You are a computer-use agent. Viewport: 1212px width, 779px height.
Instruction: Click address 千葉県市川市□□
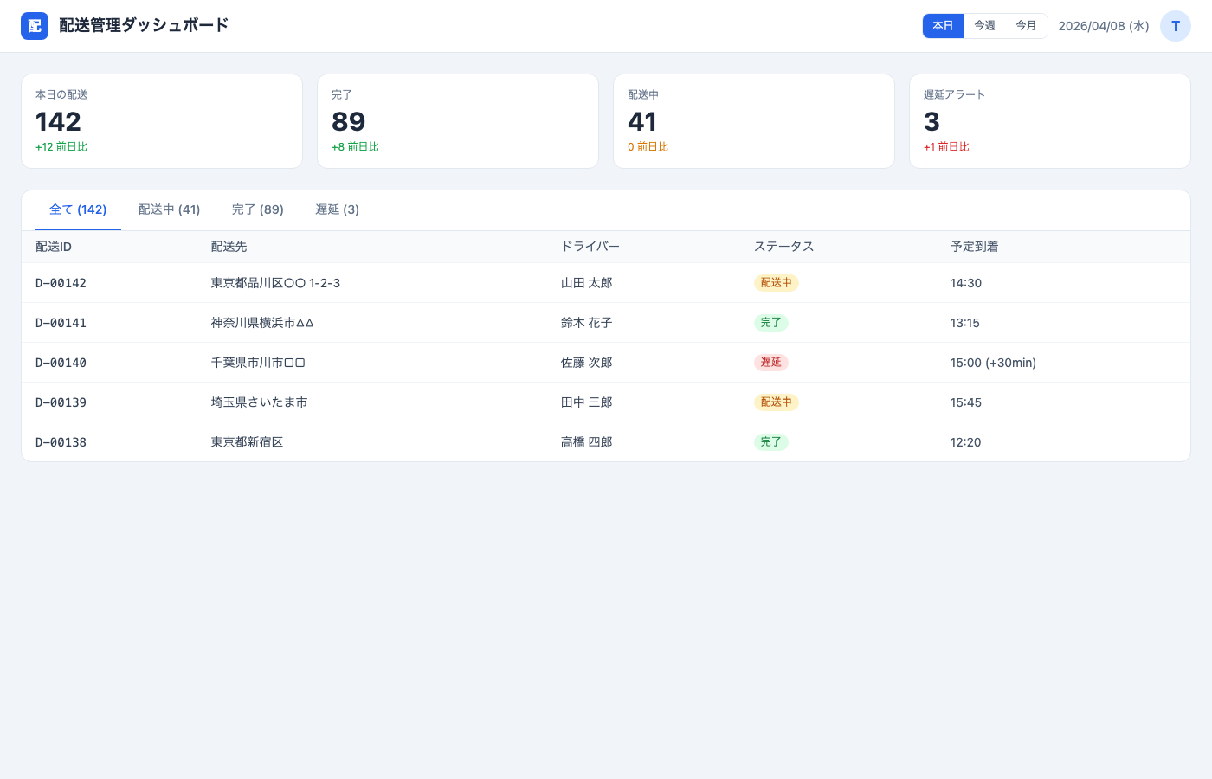pos(258,363)
